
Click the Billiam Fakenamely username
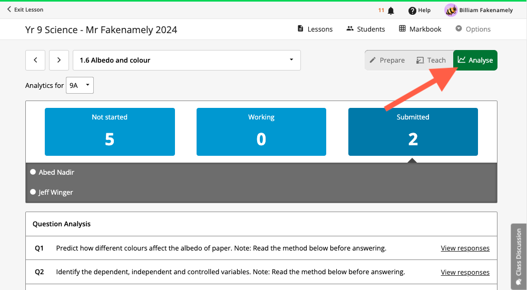[486, 11]
